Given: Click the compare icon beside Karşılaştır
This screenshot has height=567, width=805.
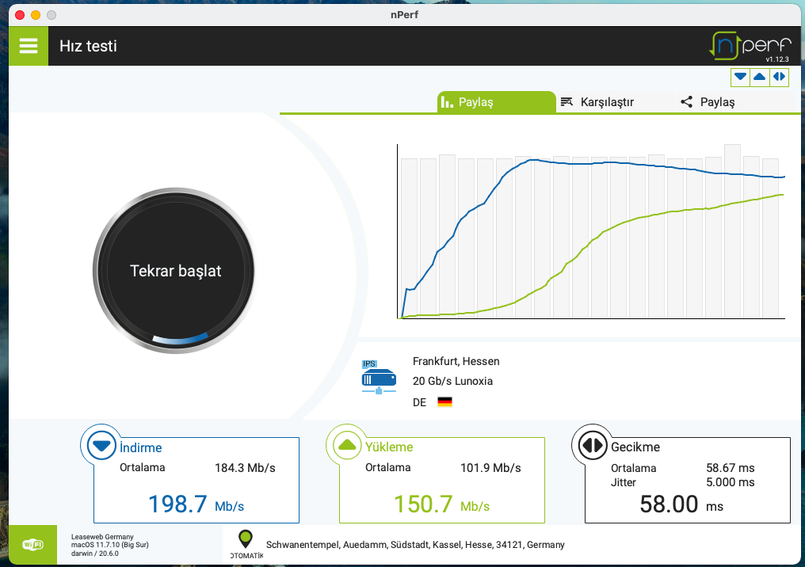Looking at the screenshot, I should click(567, 101).
